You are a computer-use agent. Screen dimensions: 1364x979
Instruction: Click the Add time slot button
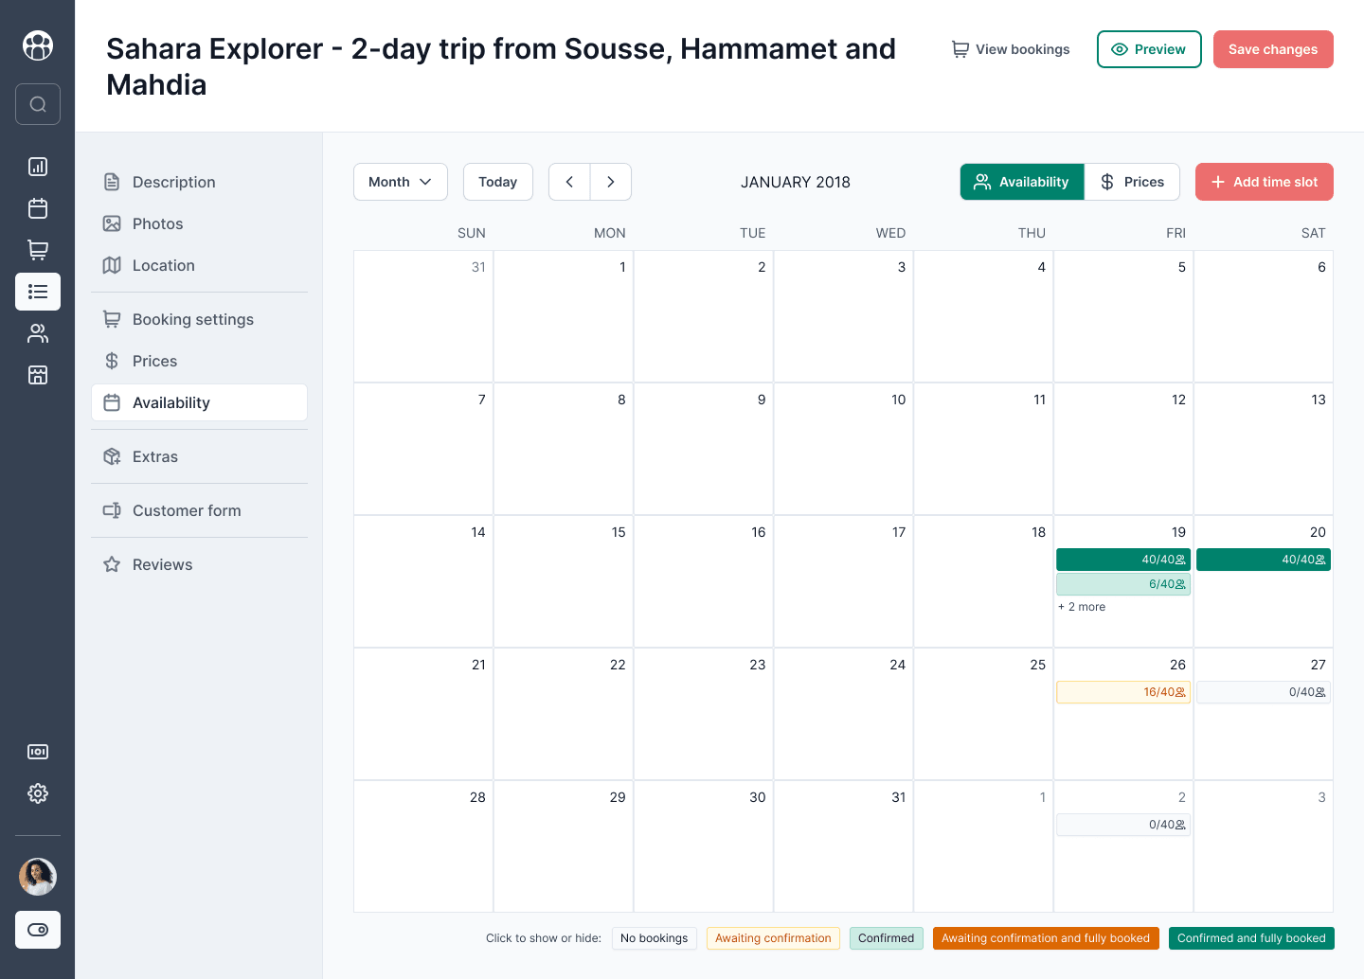tap(1265, 182)
